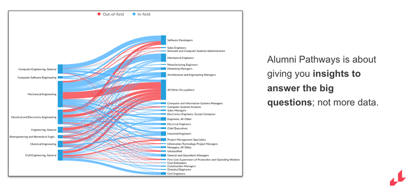Click the red logo icon at bottom right

(398, 178)
